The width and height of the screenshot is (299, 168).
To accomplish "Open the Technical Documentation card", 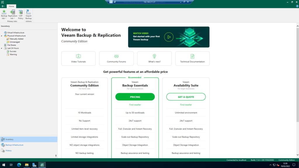I will (x=192, y=58).
